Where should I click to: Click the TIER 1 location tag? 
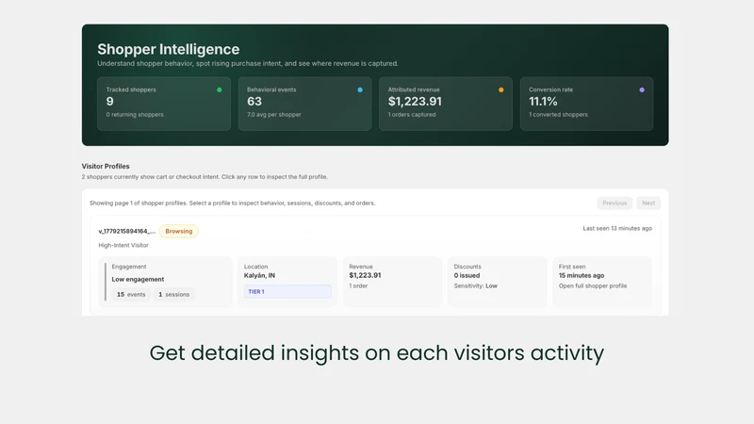(x=287, y=291)
